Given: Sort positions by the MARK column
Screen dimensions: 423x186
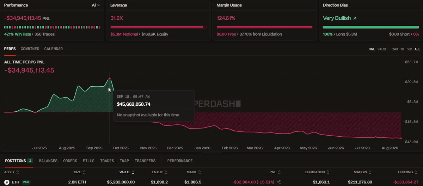Looking at the screenshot, I should 194,172.
